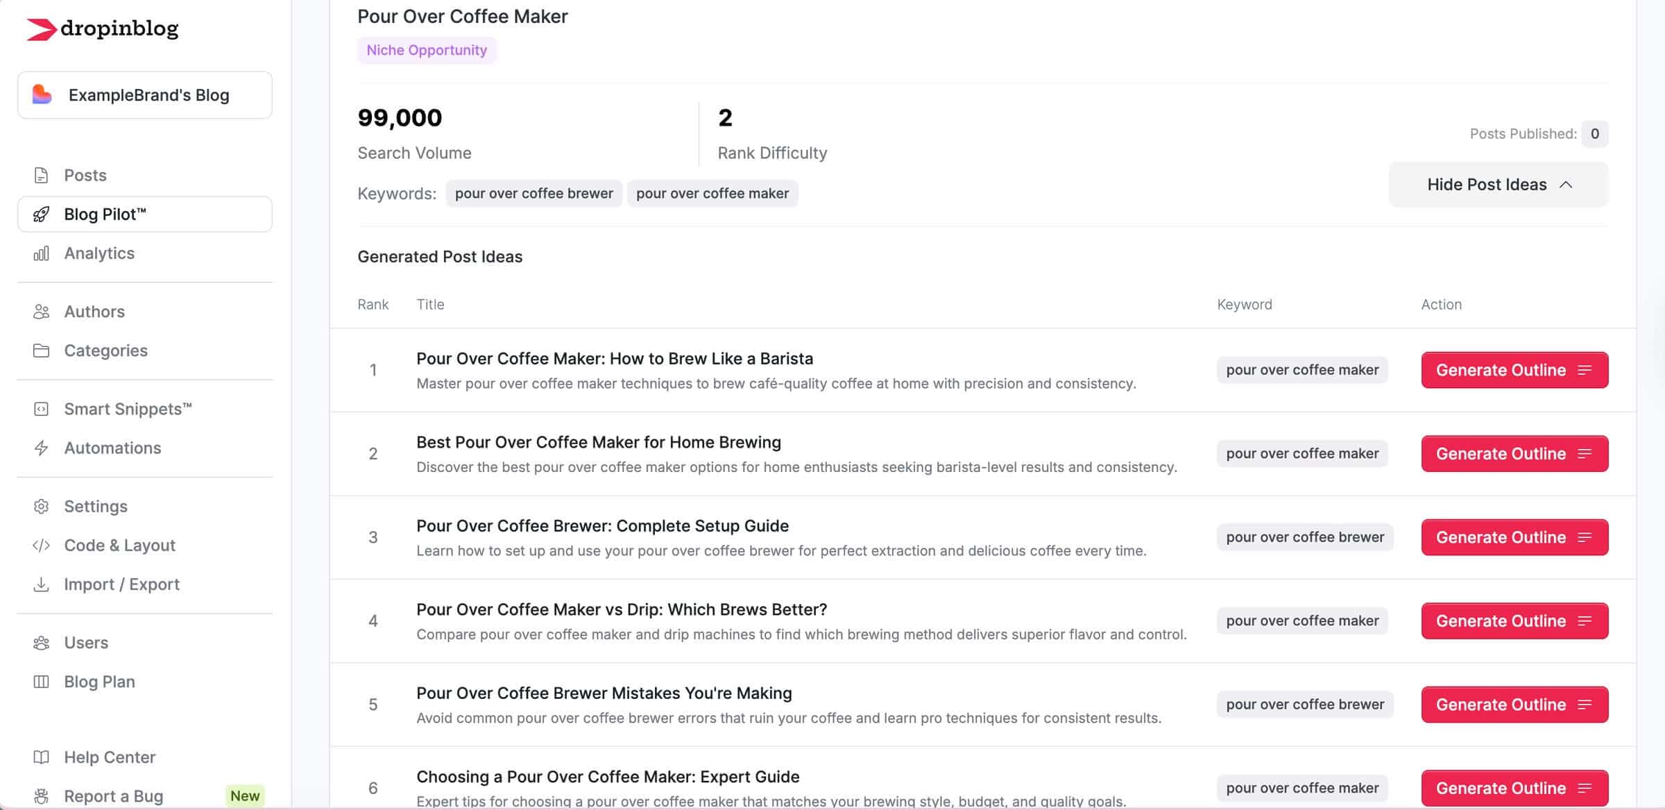Click the 99,000 Search Volume value
Image resolution: width=1665 pixels, height=810 pixels.
400,118
